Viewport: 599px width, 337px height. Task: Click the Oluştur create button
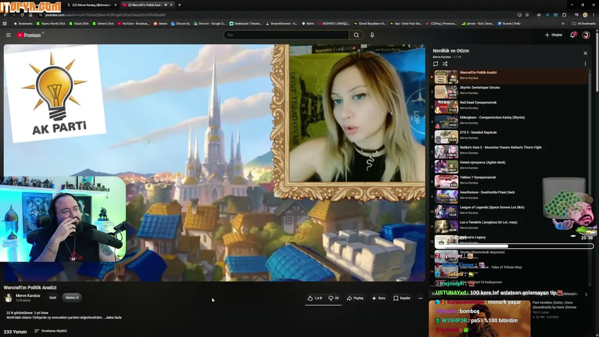click(x=554, y=35)
